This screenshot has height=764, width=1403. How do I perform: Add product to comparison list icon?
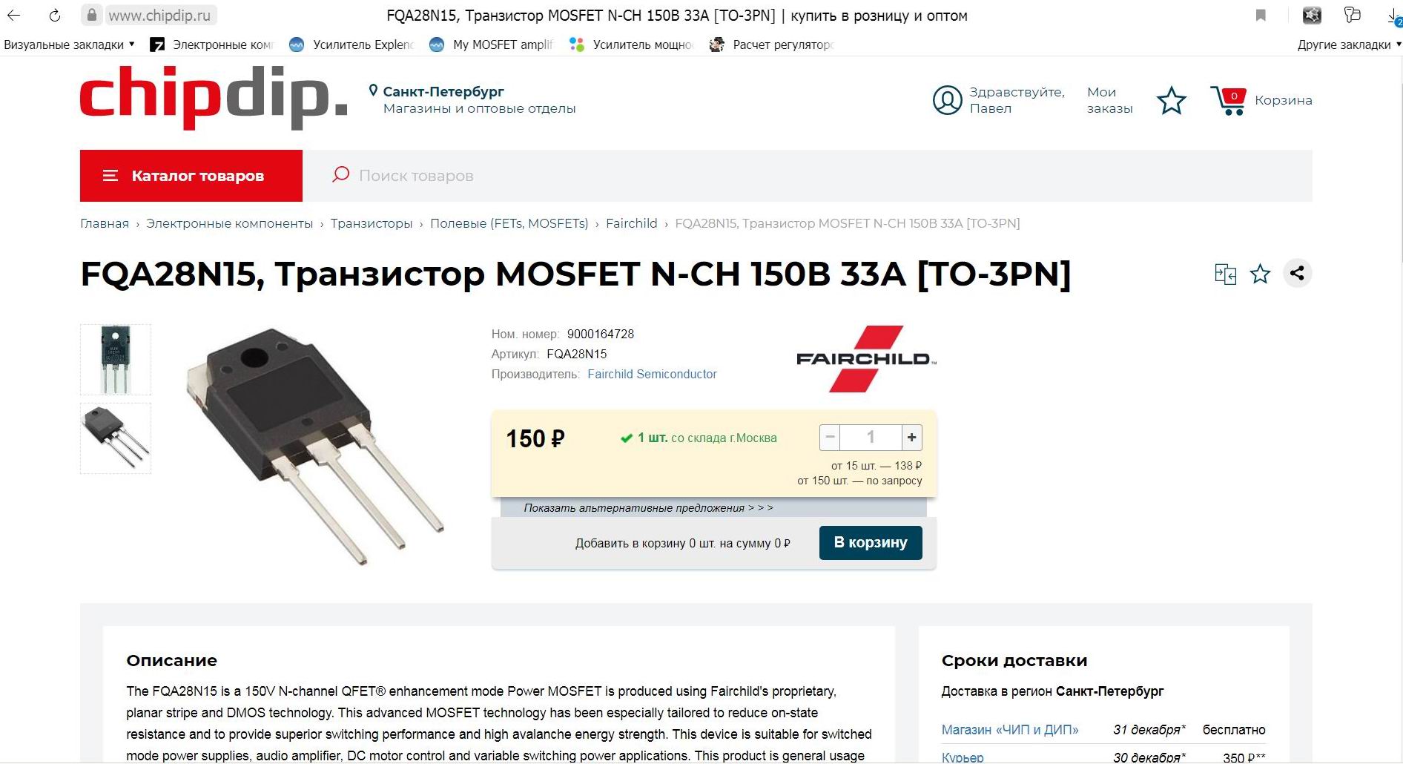(x=1226, y=274)
